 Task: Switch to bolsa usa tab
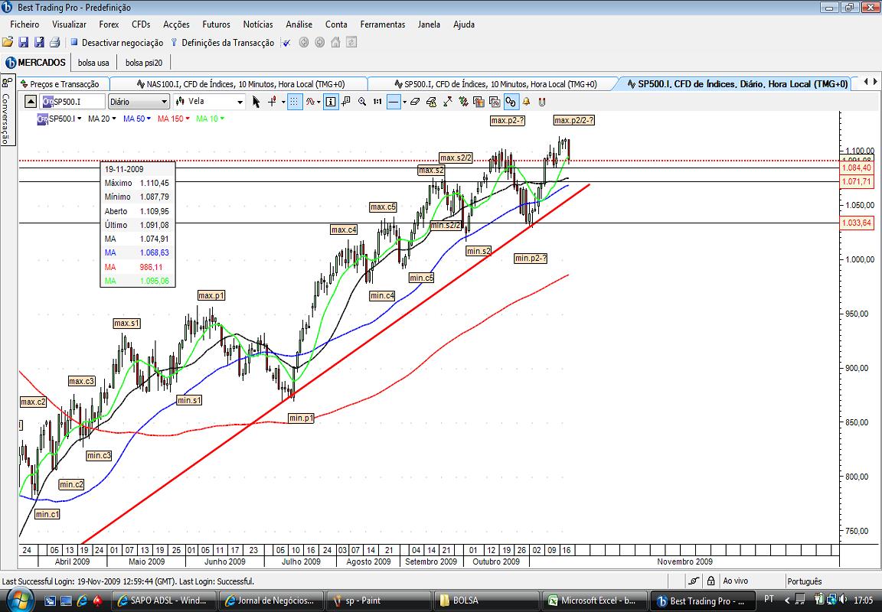93,63
